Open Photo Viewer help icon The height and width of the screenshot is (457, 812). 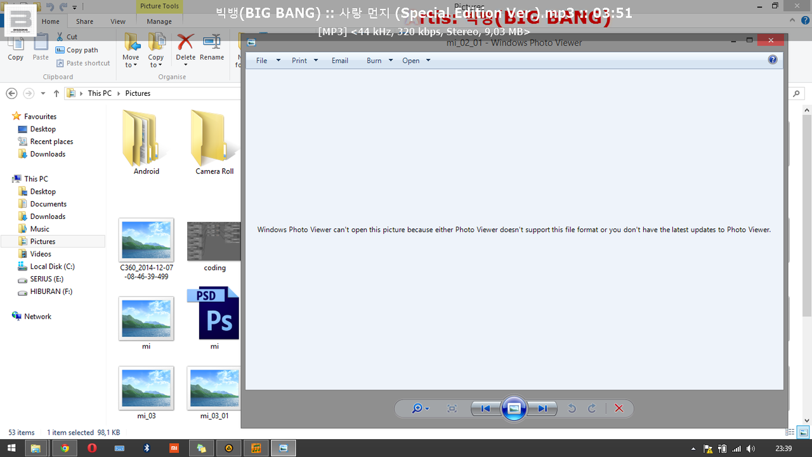tap(773, 60)
